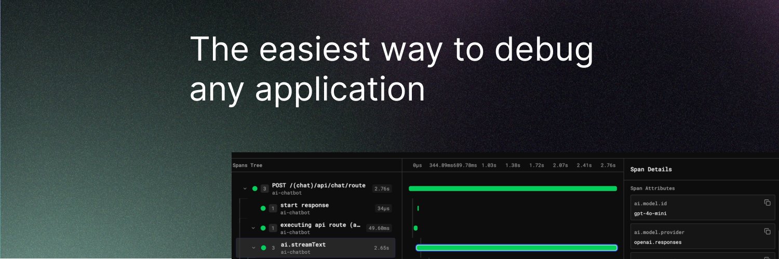Collapse the executing api route span
779x259 pixels.
coord(253,228)
